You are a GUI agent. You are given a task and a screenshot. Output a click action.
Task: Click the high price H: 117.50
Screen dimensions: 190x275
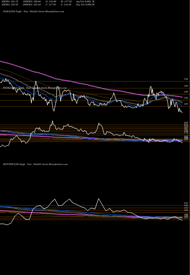66,2
